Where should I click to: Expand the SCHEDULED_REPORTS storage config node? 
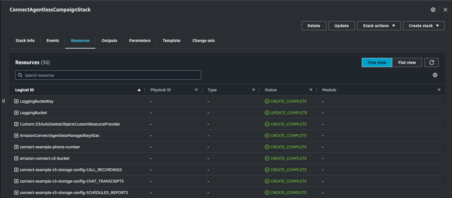click(16, 193)
